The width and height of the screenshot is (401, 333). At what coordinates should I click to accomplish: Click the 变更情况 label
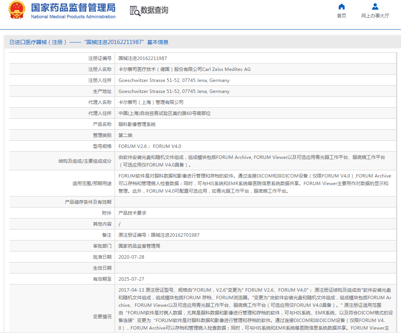tap(102, 317)
